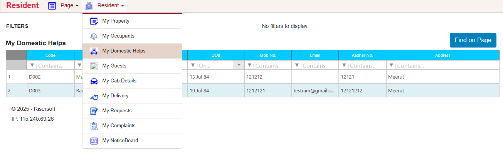The width and height of the screenshot is (503, 156).
Task: Click the My Occupants gear icon
Action: click(x=94, y=36)
